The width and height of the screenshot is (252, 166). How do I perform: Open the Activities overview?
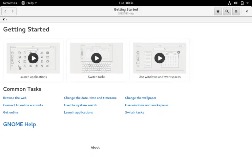tap(10, 3)
